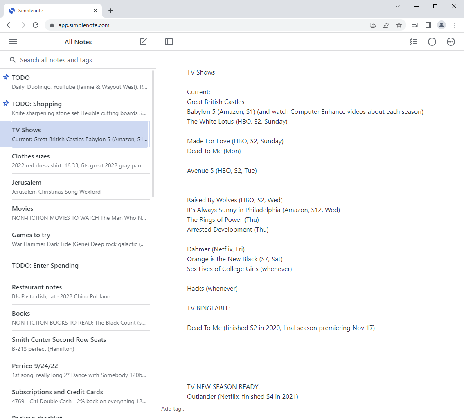Open the note actions ellipsis menu
This screenshot has height=418, width=464.
(x=450, y=41)
